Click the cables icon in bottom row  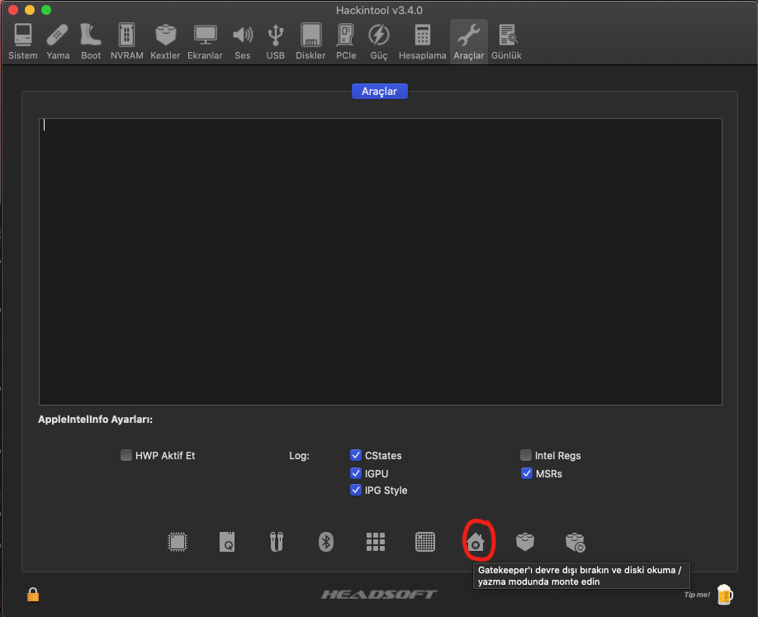point(277,542)
